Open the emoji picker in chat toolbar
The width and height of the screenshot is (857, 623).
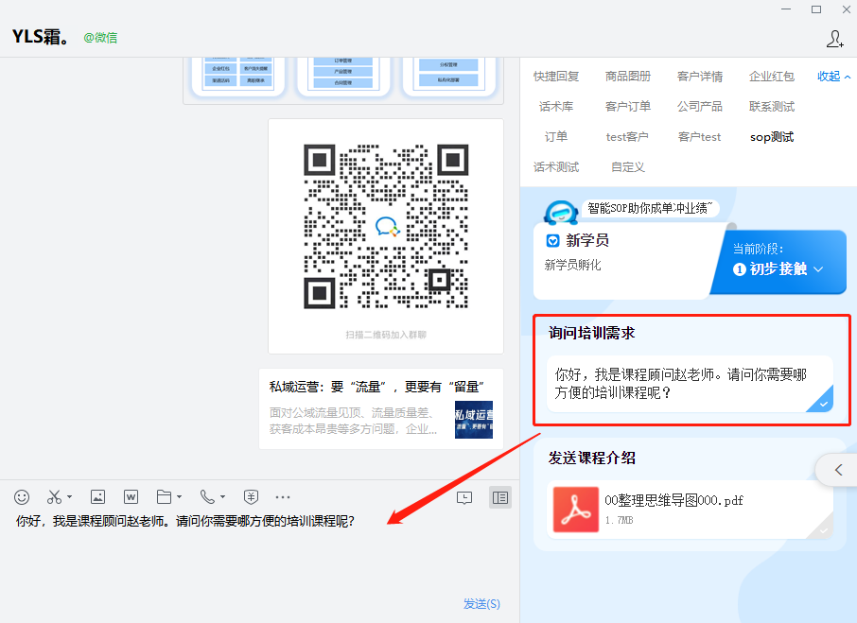coord(22,496)
